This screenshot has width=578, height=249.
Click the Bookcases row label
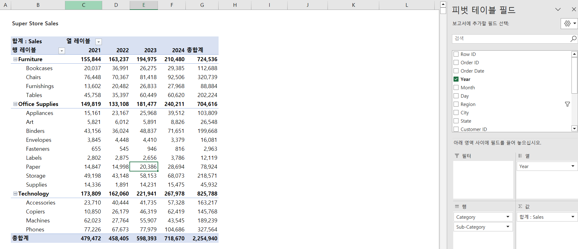[x=39, y=68]
